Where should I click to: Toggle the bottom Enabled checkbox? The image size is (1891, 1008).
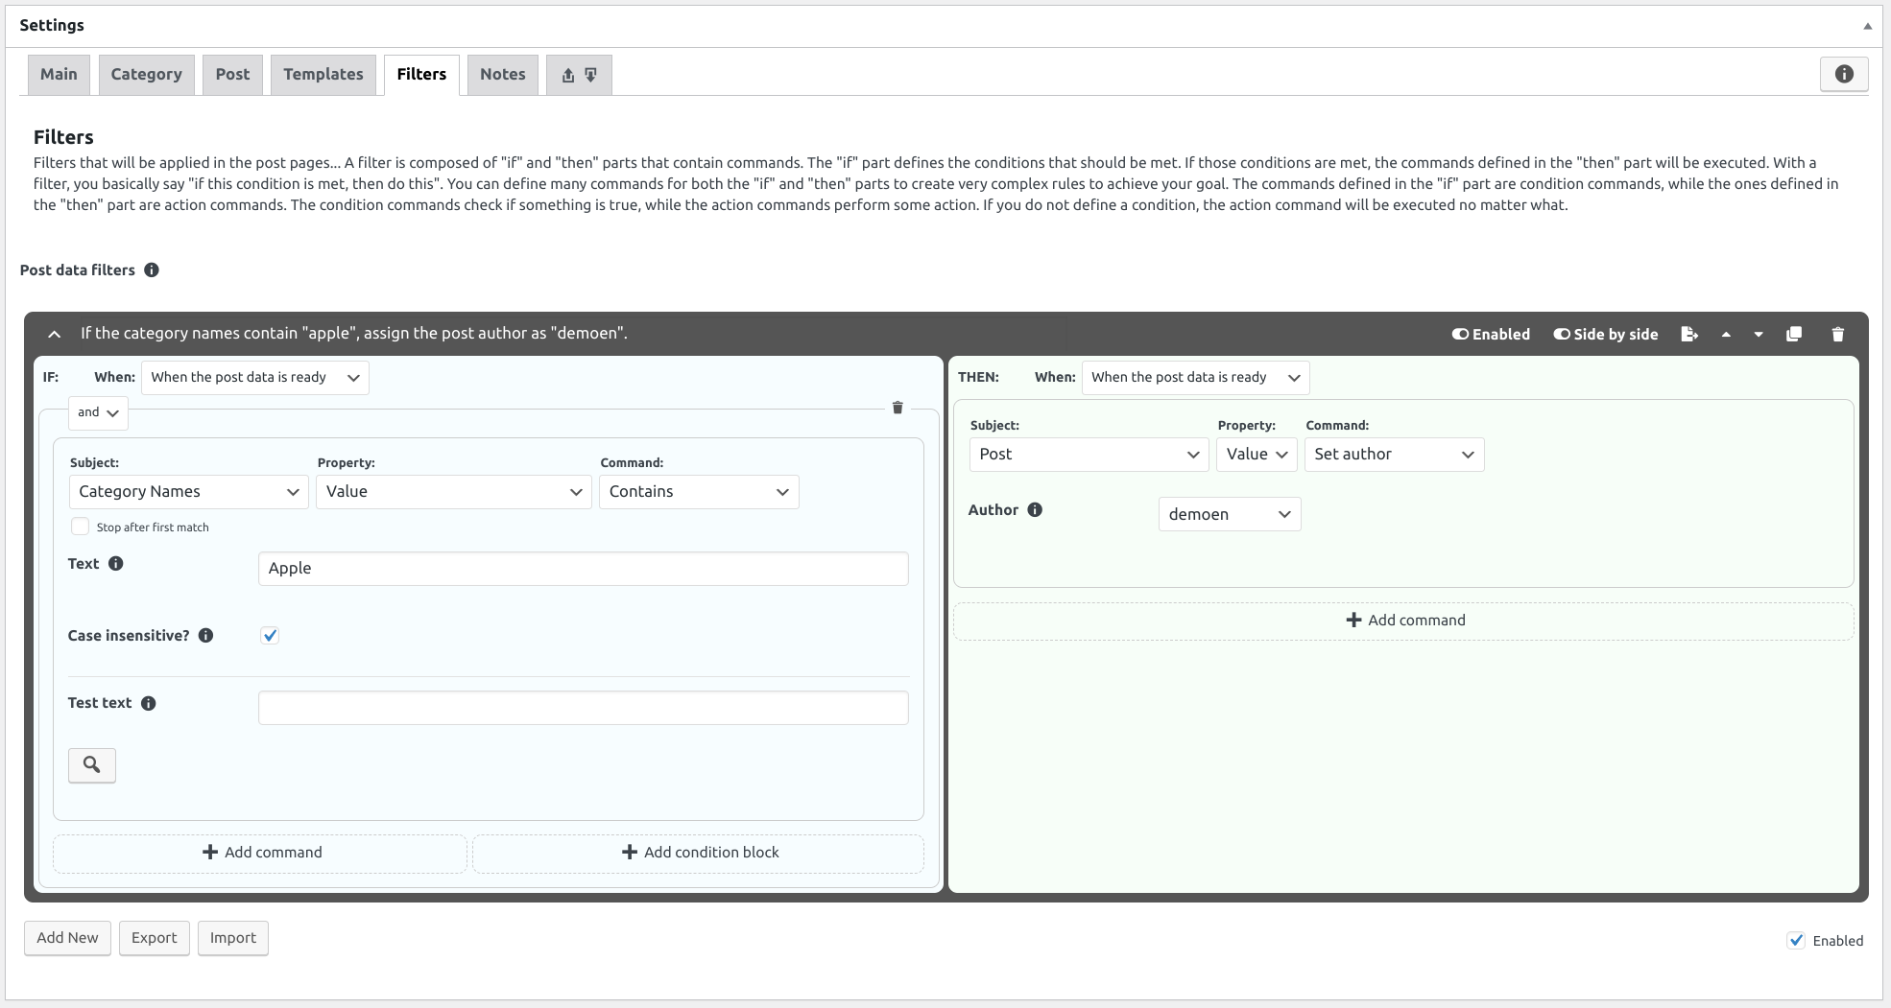[x=1796, y=941]
